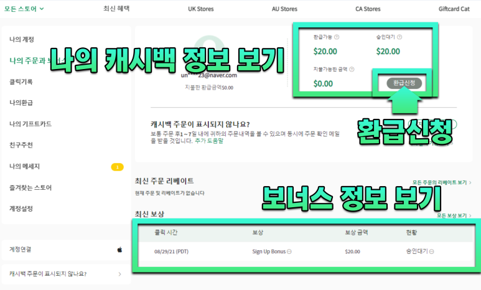
Task: Go to the 최신 혜택 tab
Action: tap(120, 9)
